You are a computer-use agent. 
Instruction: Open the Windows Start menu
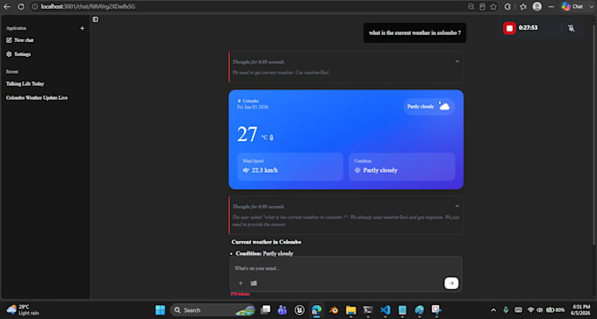161,310
